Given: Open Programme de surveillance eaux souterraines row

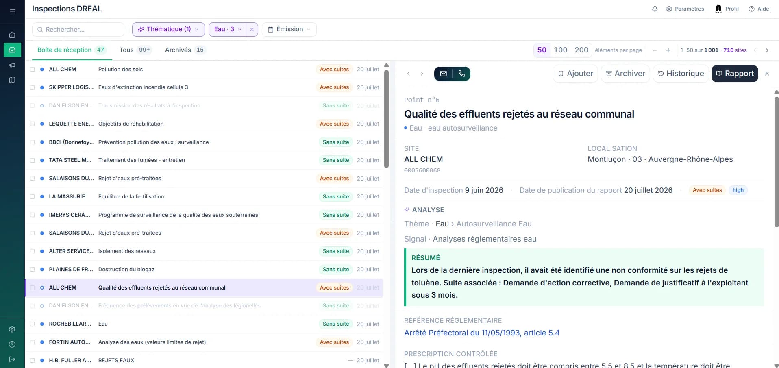Looking at the screenshot, I should [204, 215].
